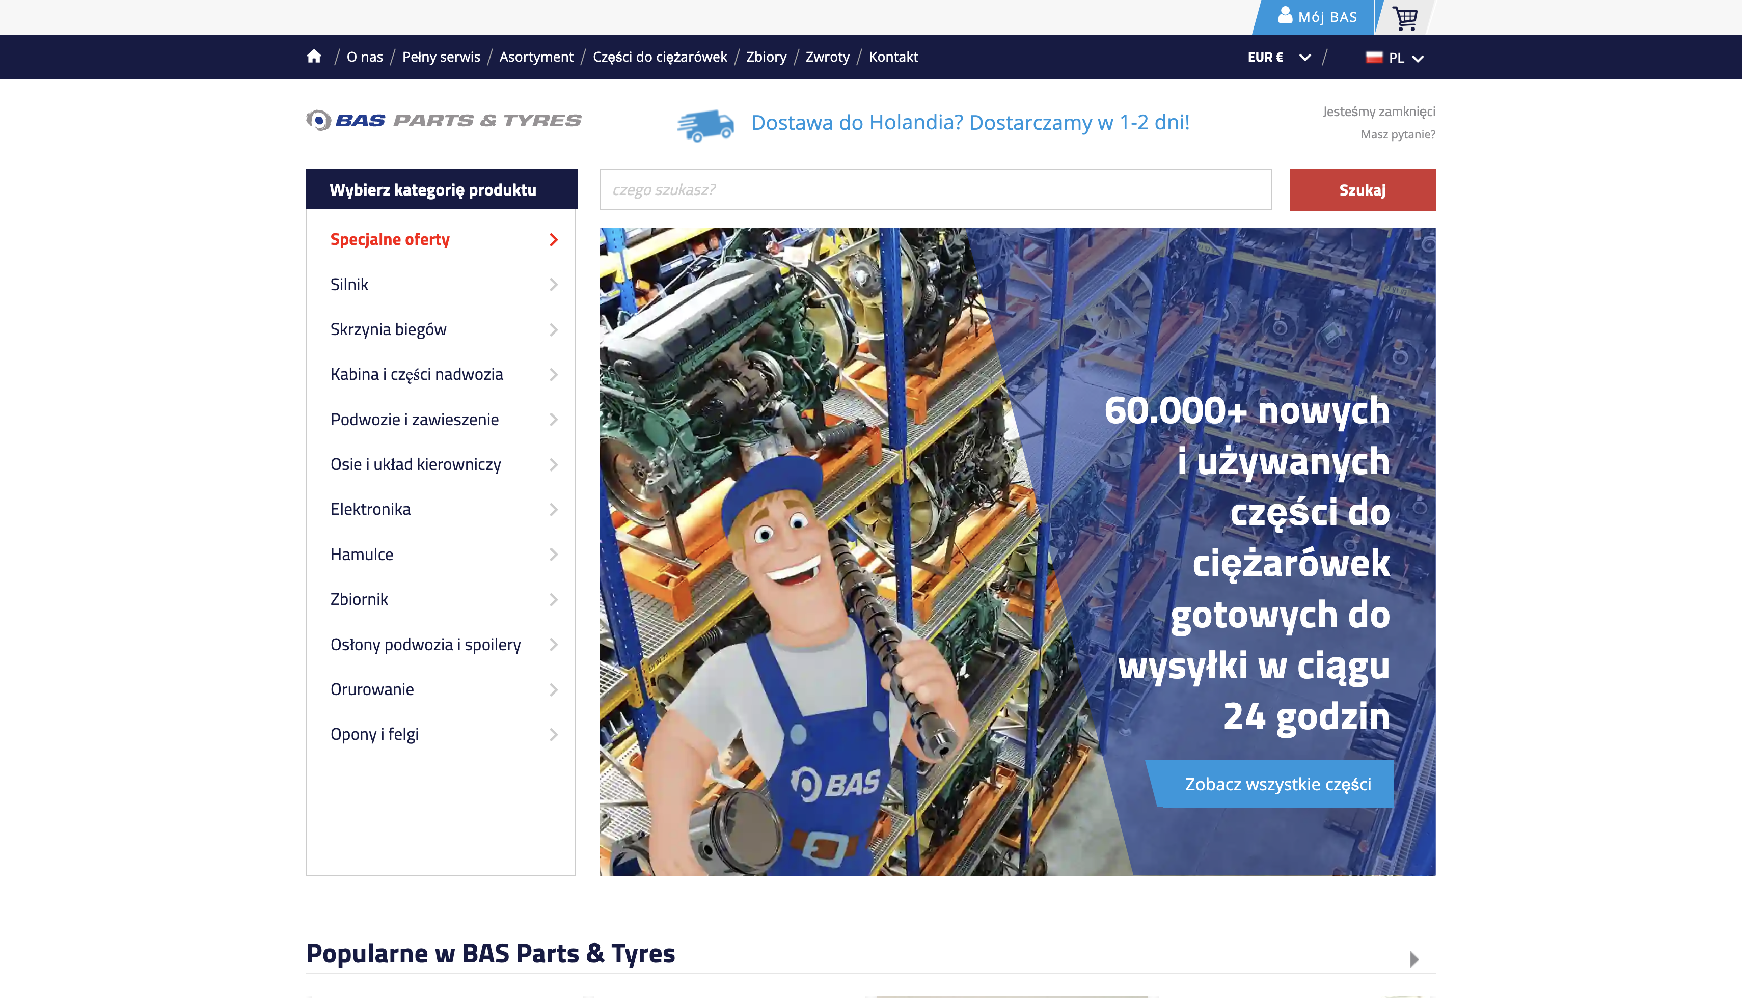This screenshot has height=998, width=1742.
Task: Select Podwozie i zawieszenie category
Action: click(x=415, y=420)
